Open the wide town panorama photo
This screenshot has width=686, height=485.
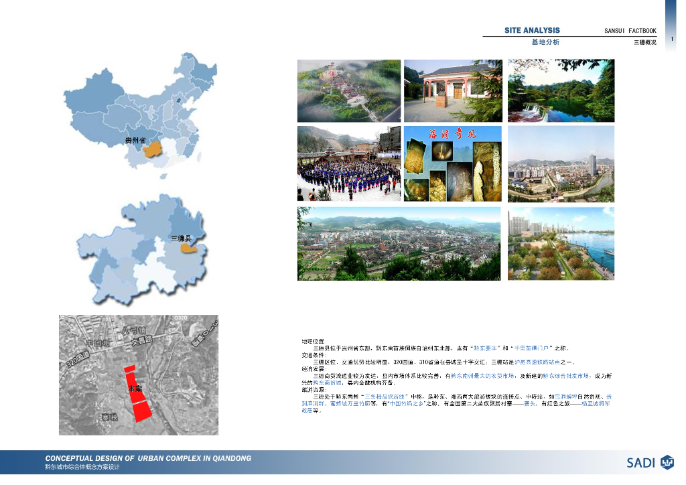point(399,244)
